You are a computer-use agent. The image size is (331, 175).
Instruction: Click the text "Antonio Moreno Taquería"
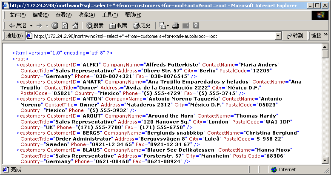click(x=184, y=99)
